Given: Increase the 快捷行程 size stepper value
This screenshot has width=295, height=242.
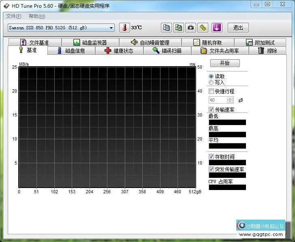Looking at the screenshot, I should tap(230, 98).
